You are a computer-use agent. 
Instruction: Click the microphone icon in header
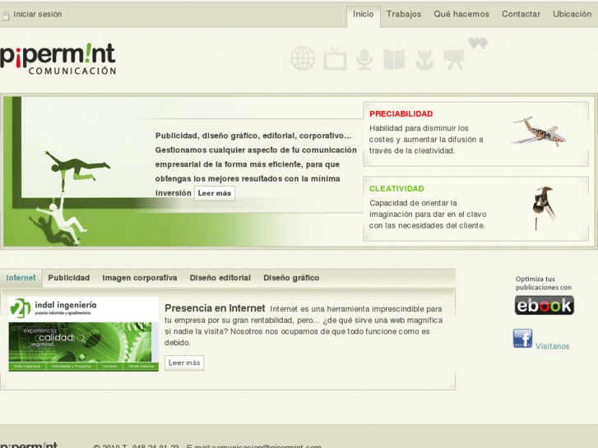[x=364, y=59]
